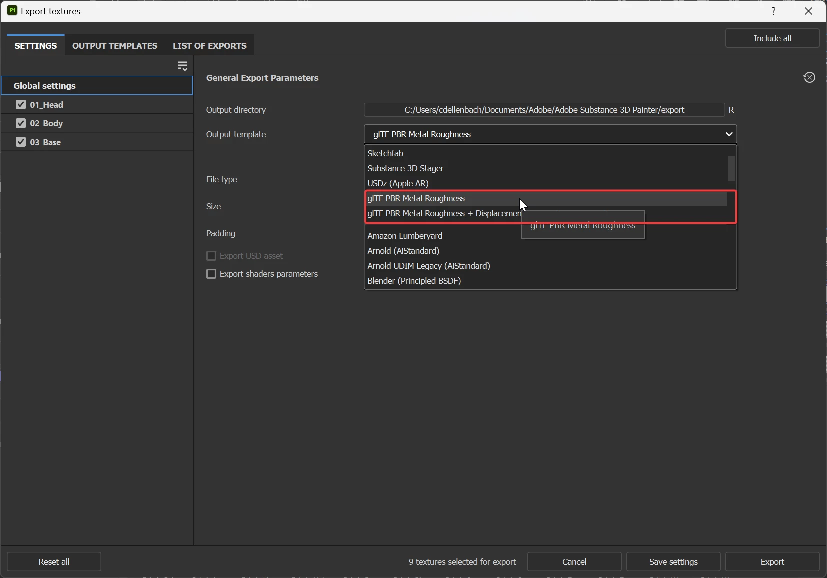The width and height of the screenshot is (827, 578).
Task: Click the Export button
Action: pyautogui.click(x=772, y=562)
